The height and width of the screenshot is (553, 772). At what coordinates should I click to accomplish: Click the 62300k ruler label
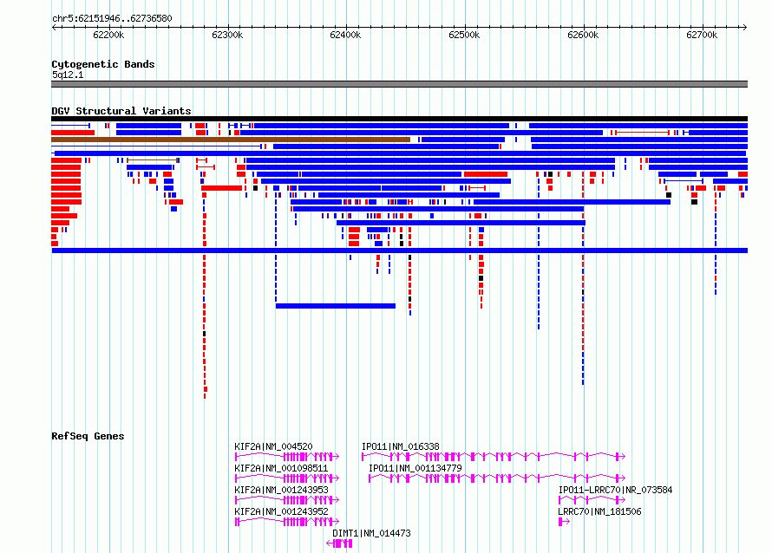(227, 35)
